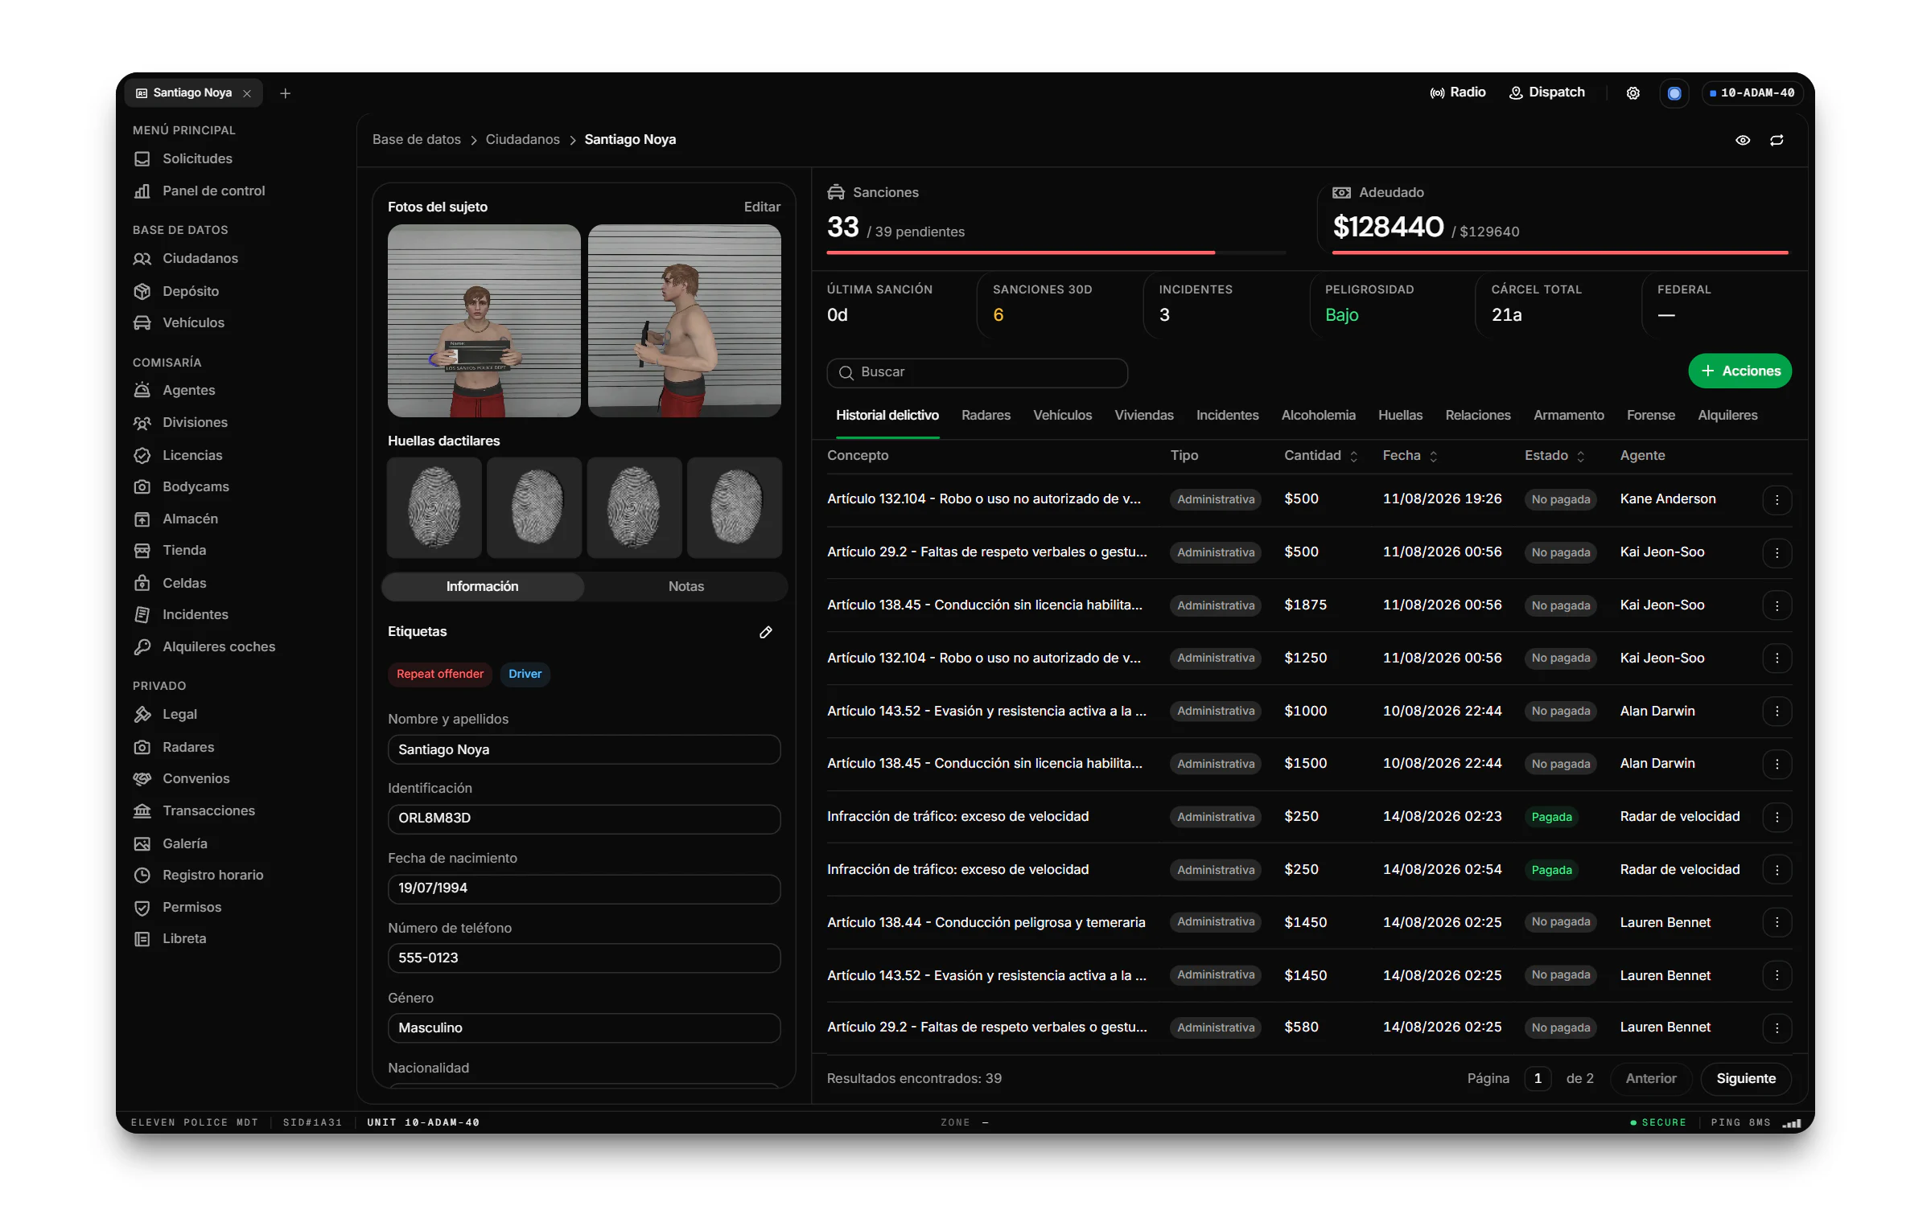Image resolution: width=1931 pixels, height=1206 pixels.
Task: Click Editar for subject photos
Action: [762, 207]
